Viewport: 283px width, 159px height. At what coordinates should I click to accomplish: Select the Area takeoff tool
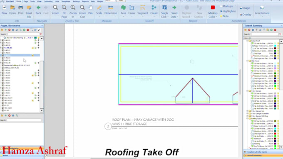click(x=124, y=7)
